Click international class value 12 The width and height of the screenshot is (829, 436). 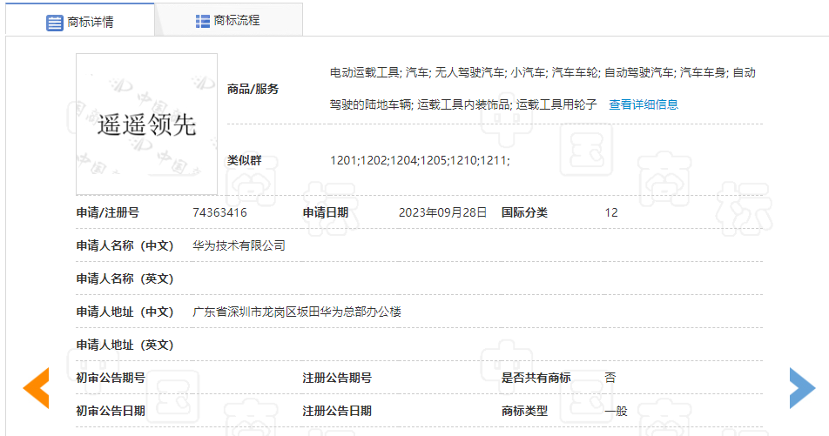(611, 212)
